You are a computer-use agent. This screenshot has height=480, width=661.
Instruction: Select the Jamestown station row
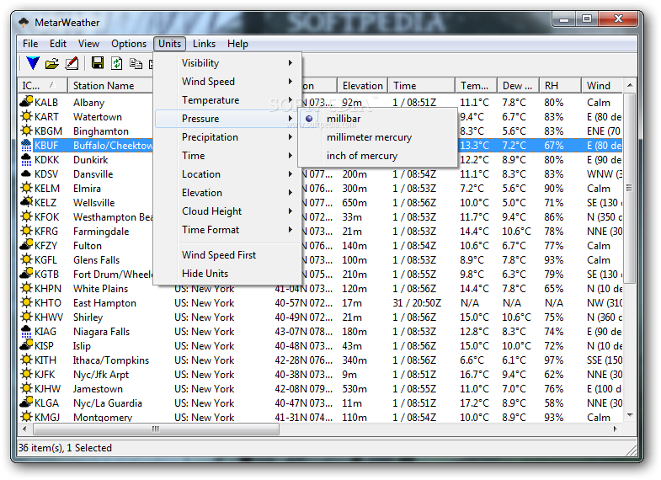[320, 388]
